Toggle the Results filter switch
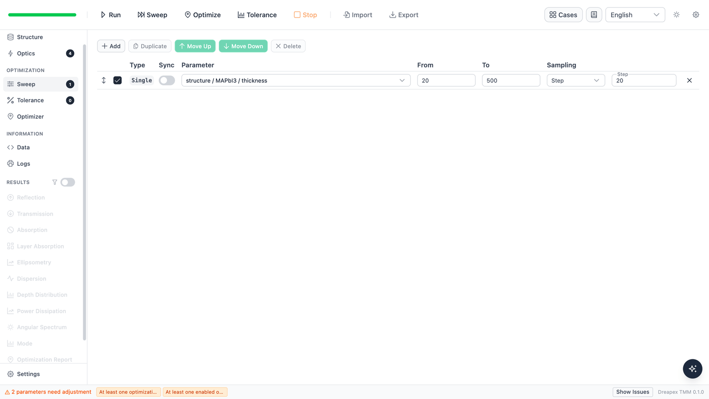The width and height of the screenshot is (709, 399). tap(68, 182)
